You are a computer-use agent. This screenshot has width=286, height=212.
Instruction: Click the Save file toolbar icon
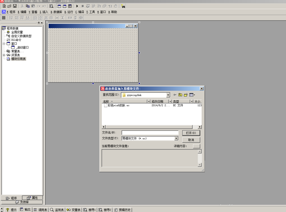(x=15, y=6)
